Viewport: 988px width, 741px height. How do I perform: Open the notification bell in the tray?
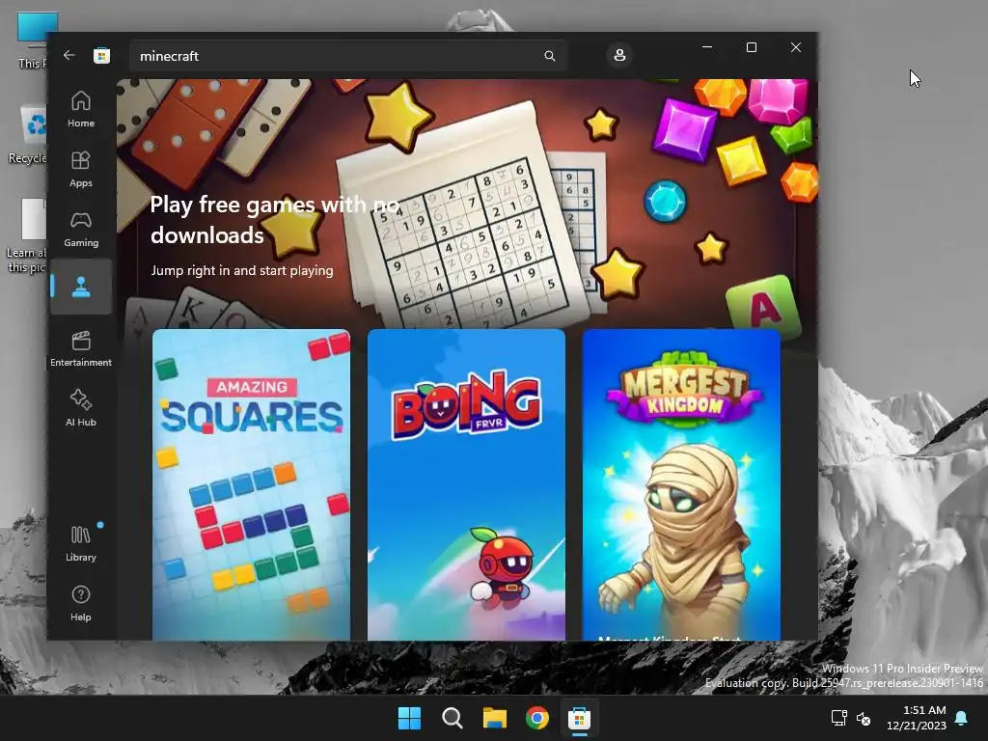(x=962, y=718)
